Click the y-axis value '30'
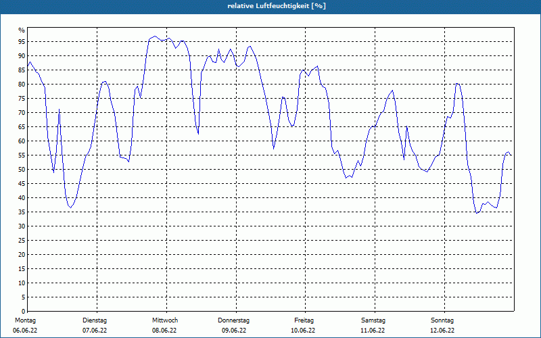 [x=22, y=226]
